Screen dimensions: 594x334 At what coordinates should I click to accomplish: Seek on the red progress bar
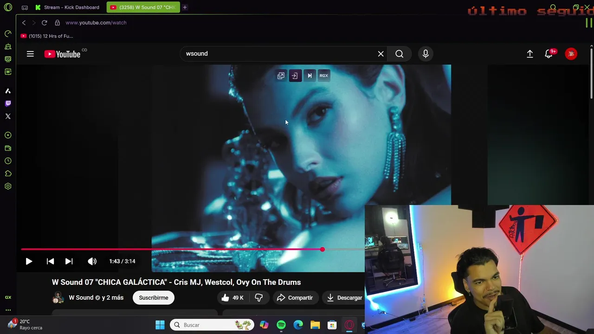193,250
